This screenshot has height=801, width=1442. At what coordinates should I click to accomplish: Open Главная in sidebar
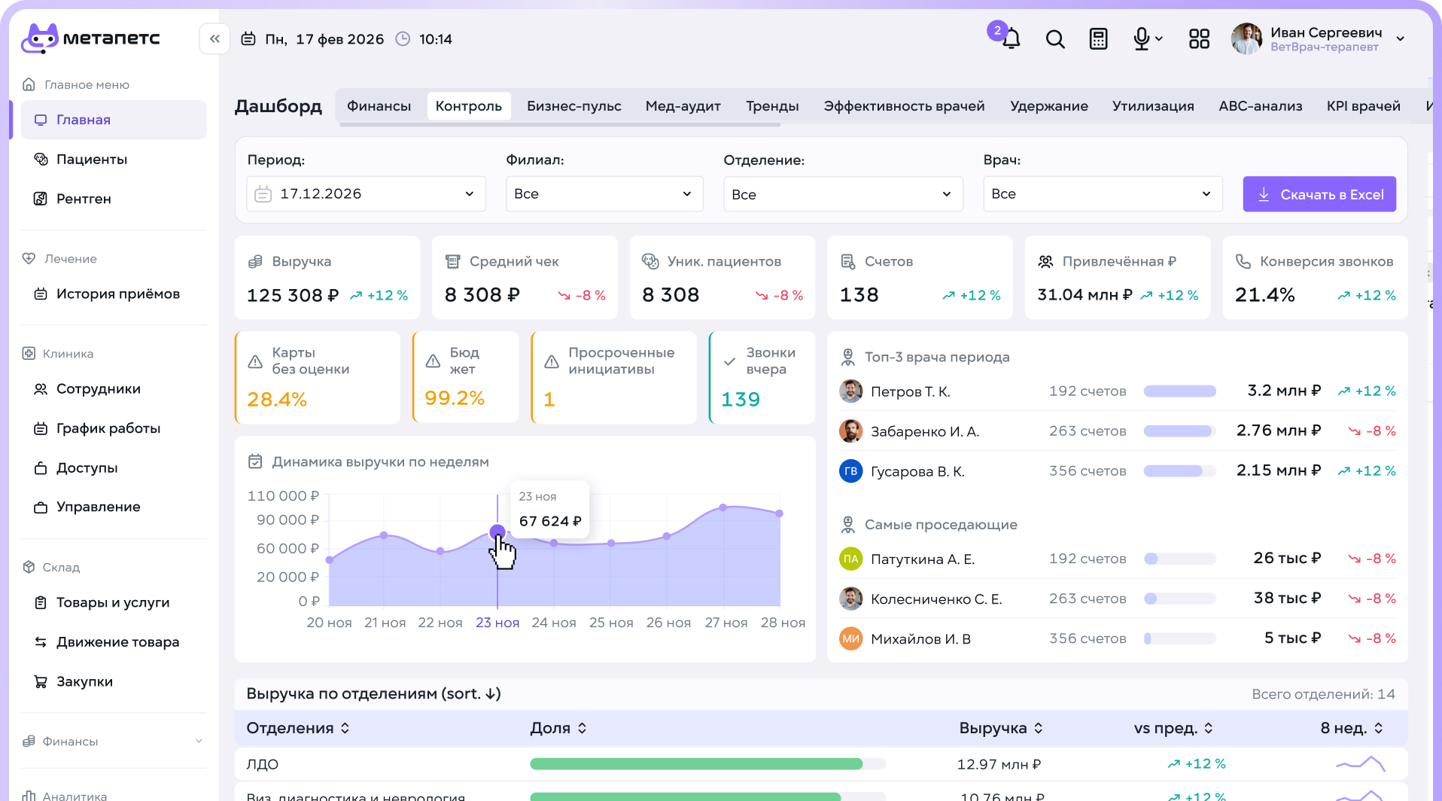[x=113, y=120]
